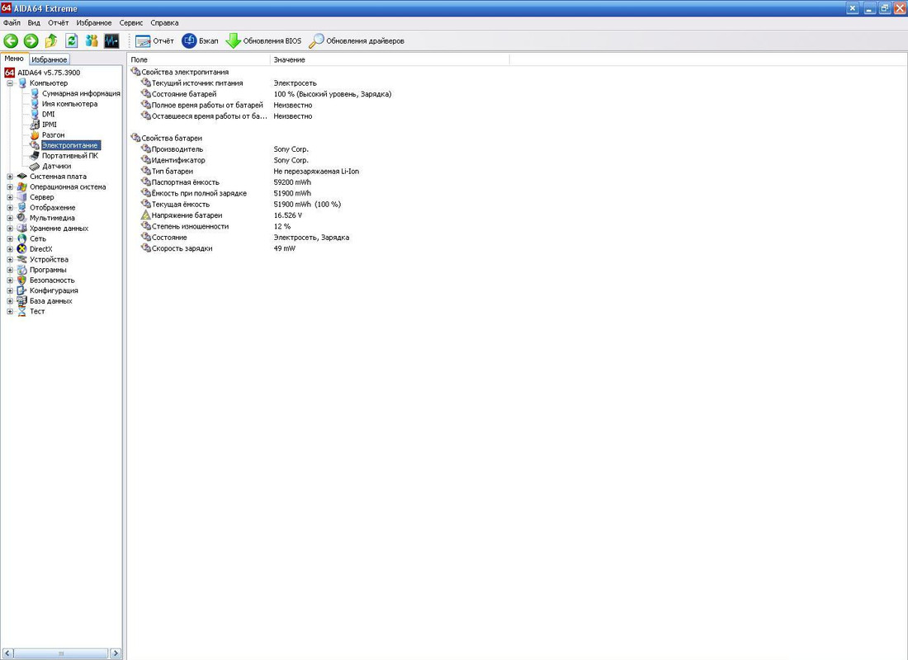Click sidebar scroll right arrow
This screenshot has width=908, height=660.
116,653
